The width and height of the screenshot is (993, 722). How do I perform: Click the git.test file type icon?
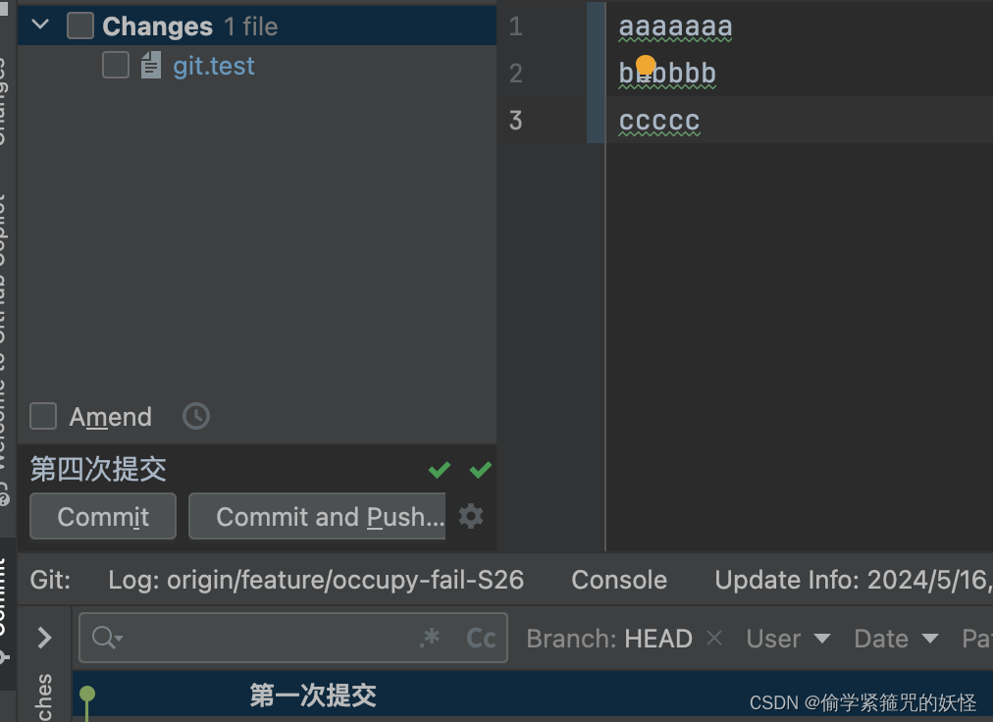click(x=149, y=66)
